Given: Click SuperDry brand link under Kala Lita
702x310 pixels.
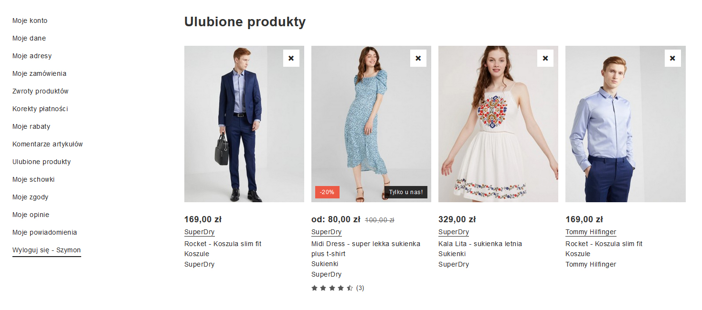Looking at the screenshot, I should (x=453, y=232).
